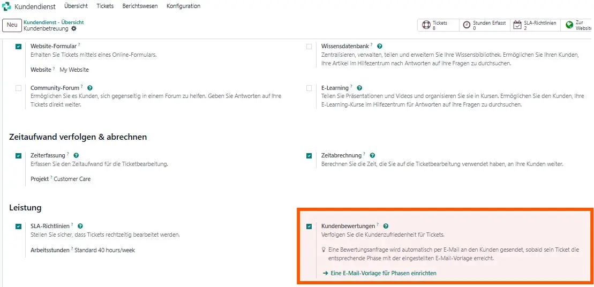Open the gear icon next to Kundenbetreuung

[x=73, y=28]
